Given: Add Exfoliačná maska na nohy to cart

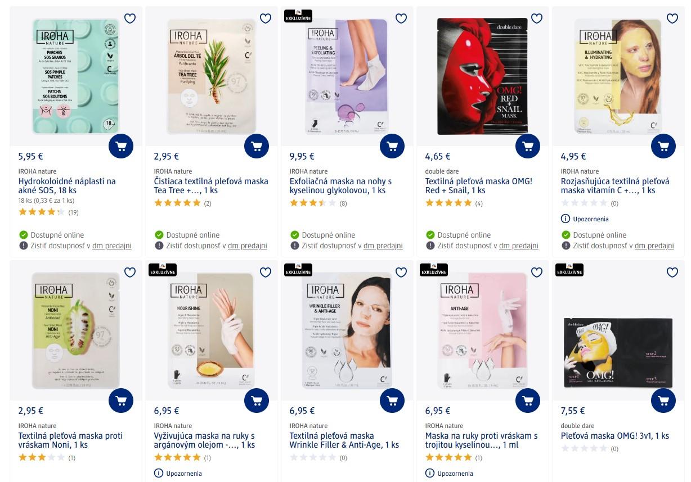Looking at the screenshot, I should [392, 147].
